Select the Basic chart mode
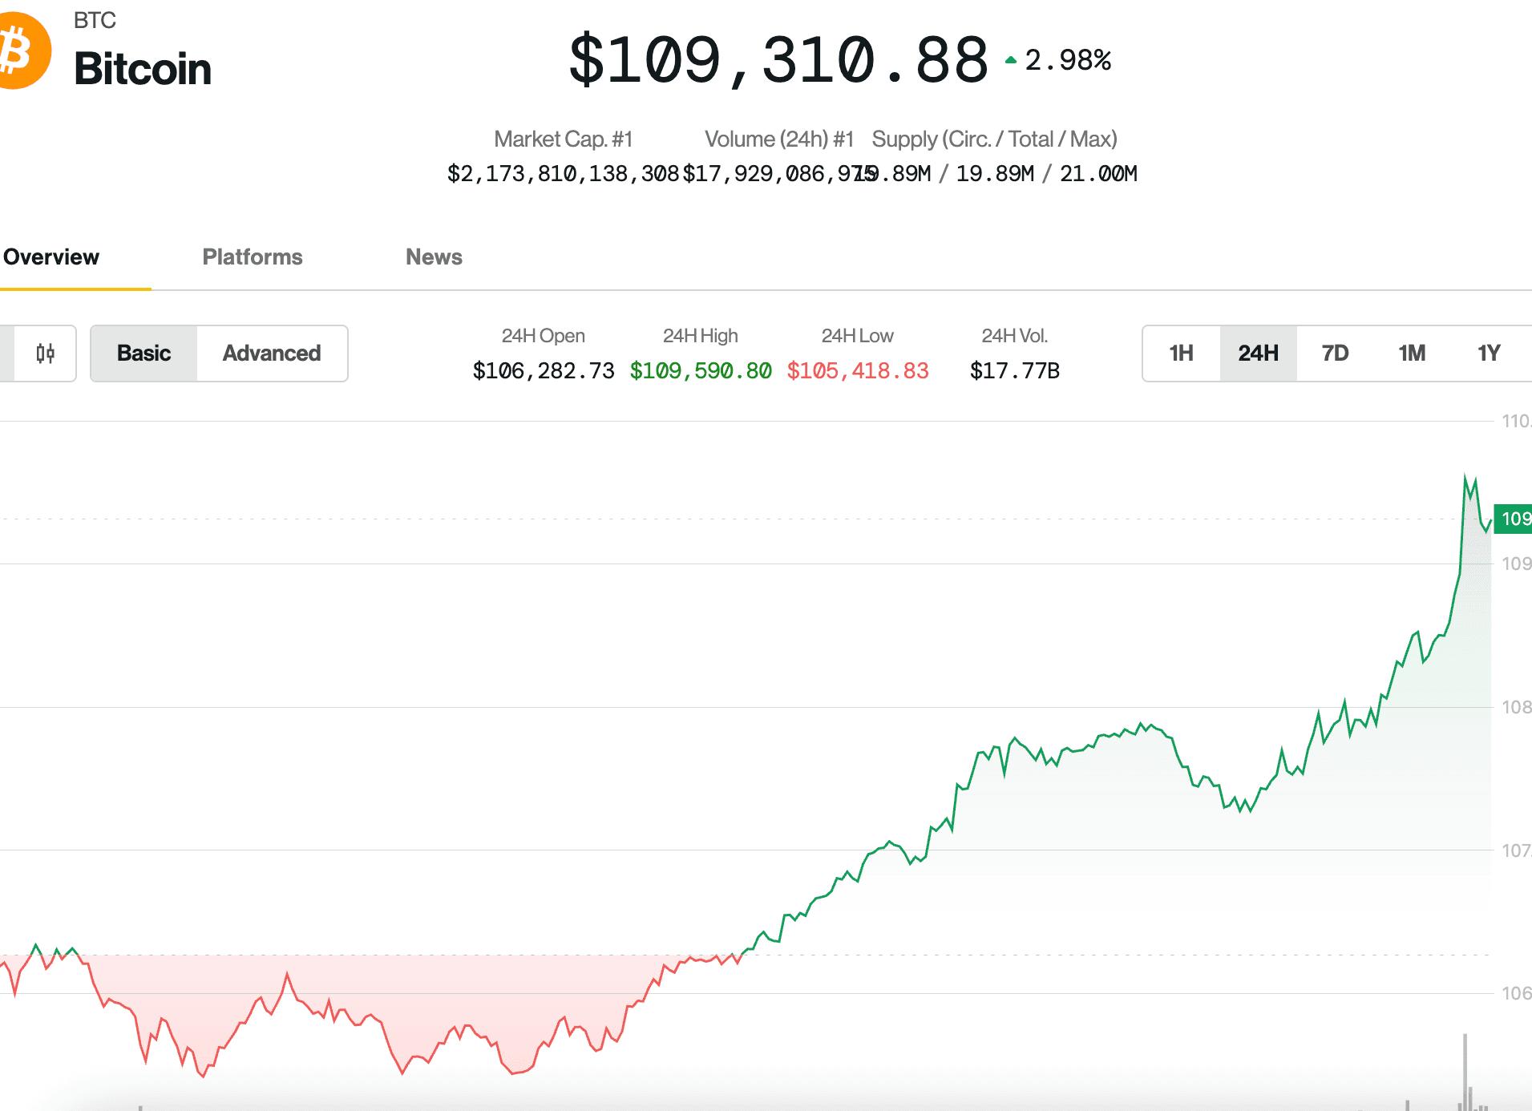Image resolution: width=1532 pixels, height=1111 pixels. [144, 353]
